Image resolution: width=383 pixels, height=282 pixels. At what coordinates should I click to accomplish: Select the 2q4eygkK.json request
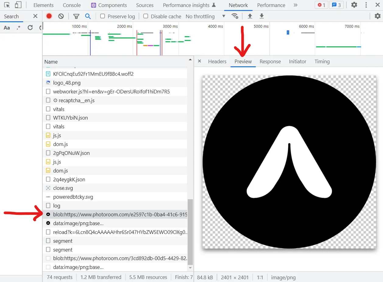[x=115, y=179]
